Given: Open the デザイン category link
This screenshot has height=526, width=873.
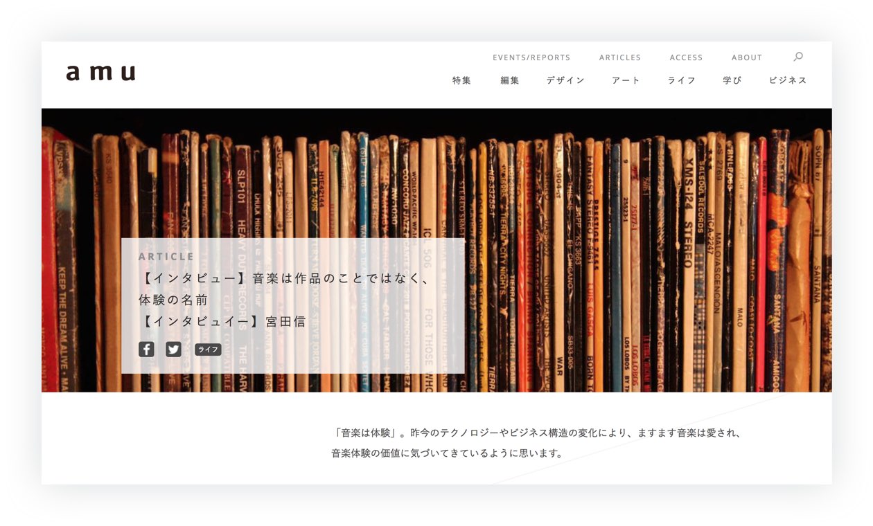Looking at the screenshot, I should (x=565, y=80).
